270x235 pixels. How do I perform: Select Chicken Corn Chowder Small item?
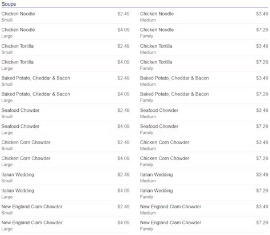66,145
